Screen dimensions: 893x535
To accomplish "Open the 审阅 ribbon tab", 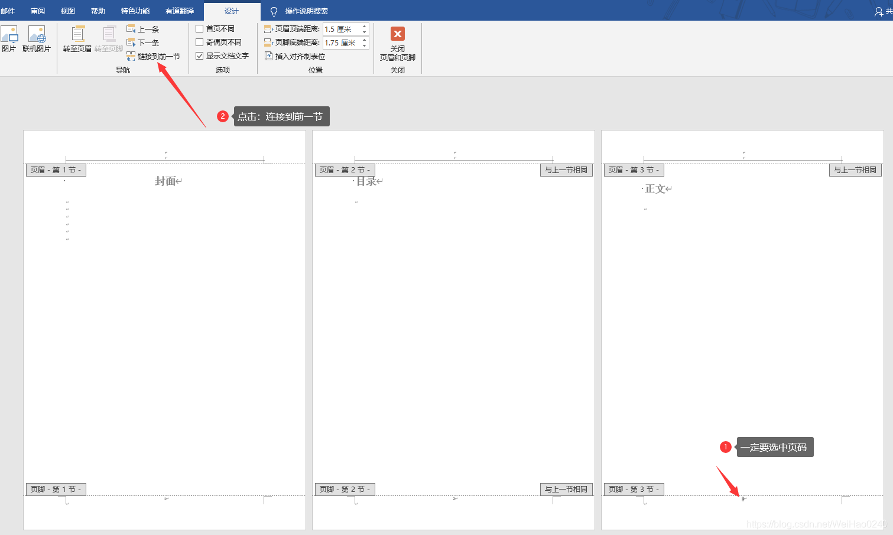I will (38, 11).
